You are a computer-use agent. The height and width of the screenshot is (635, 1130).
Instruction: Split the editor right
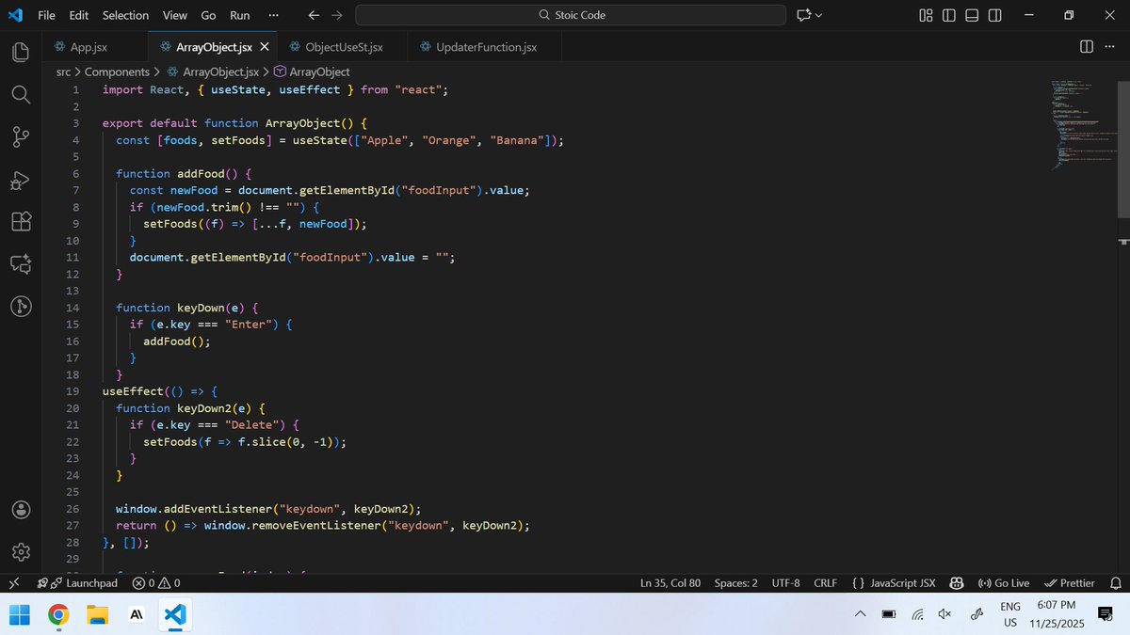point(1086,47)
